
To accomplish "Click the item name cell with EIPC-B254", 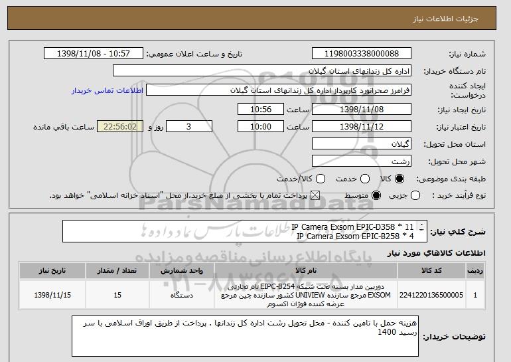I will click(x=306, y=295).
